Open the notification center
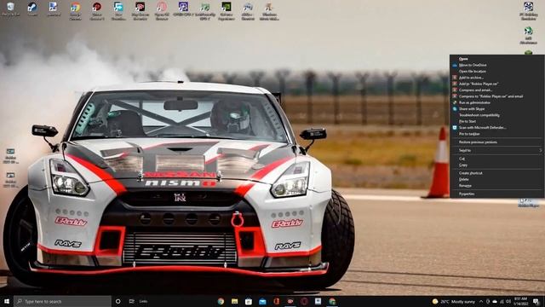This screenshot has height=307, width=545. coord(536,301)
